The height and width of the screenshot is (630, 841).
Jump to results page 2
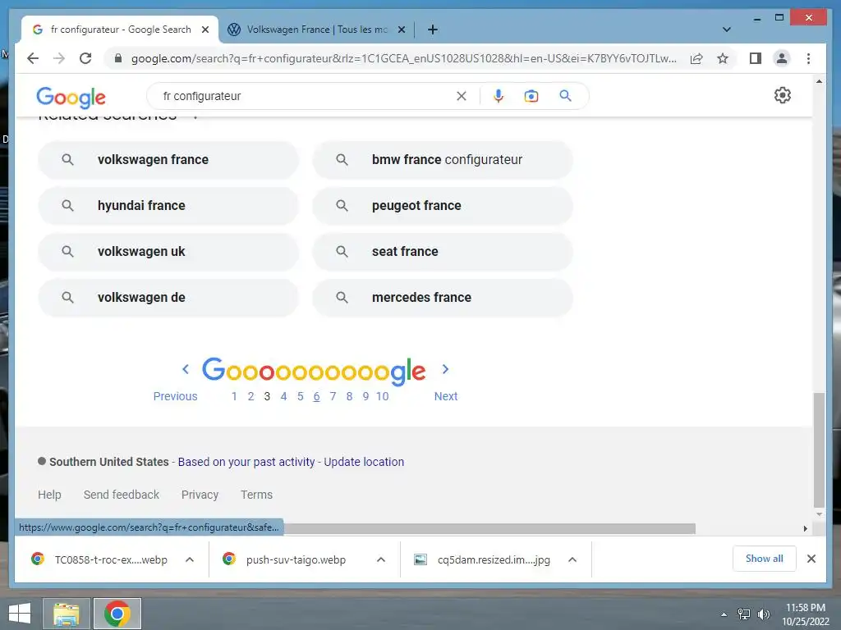click(x=250, y=396)
